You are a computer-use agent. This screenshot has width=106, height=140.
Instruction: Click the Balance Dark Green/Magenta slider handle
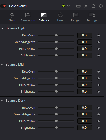pos(56,114)
